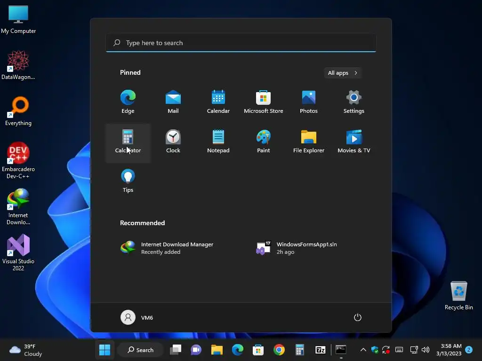Open Microsoft Store from the taskbar
The width and height of the screenshot is (482, 361).
click(258, 350)
